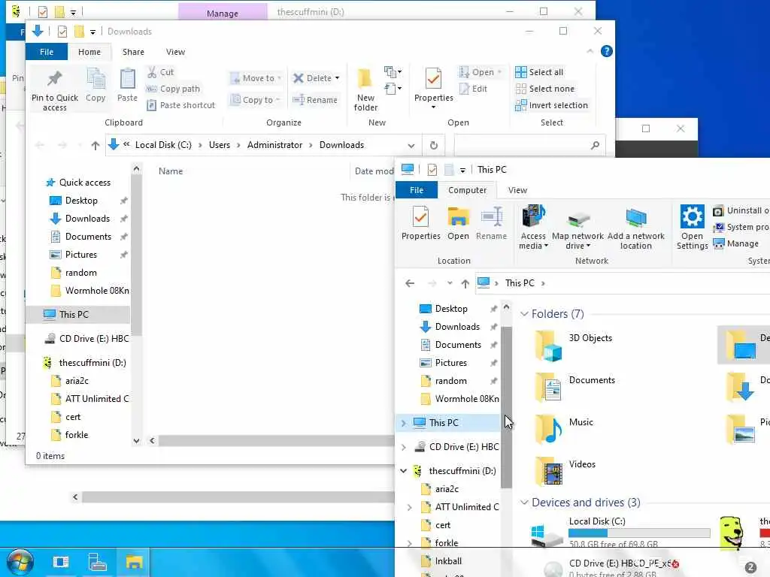Click the Open icon in This PC ribbon
This screenshot has height=577, width=770.
click(x=458, y=223)
